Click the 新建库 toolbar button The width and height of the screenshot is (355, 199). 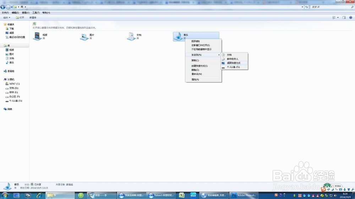[33, 17]
